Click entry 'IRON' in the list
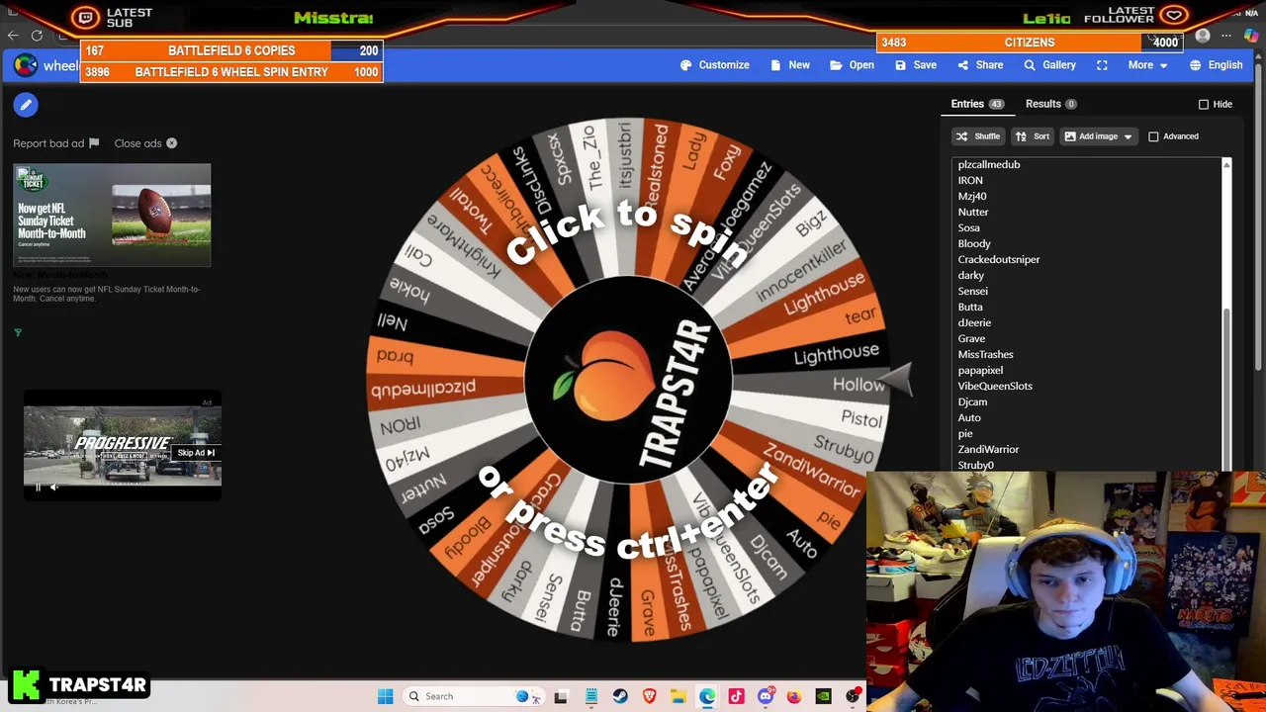Viewport: 1266px width, 712px height. point(970,180)
